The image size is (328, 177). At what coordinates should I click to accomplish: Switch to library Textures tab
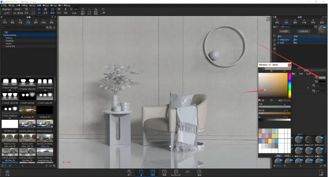20,21
